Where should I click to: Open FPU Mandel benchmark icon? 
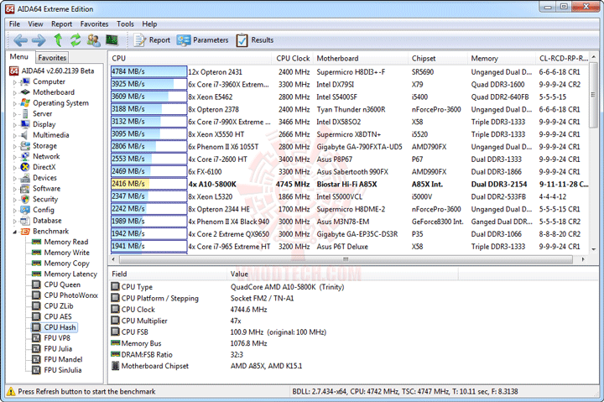[36, 359]
